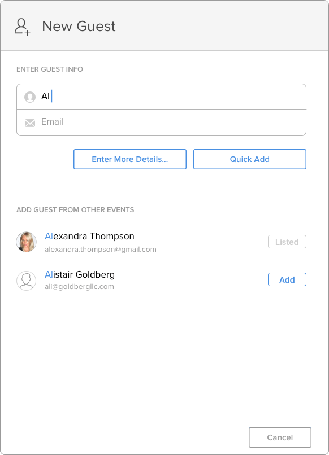Click Add Guest From Other Events heading
The image size is (329, 455).
click(75, 210)
